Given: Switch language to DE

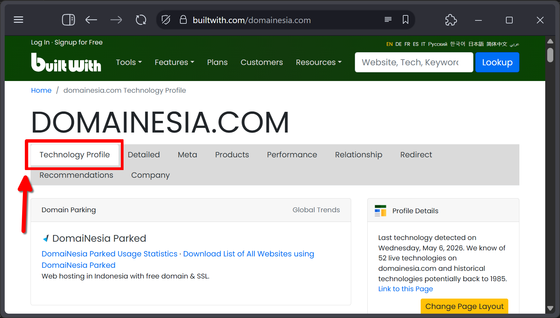Looking at the screenshot, I should (x=399, y=44).
